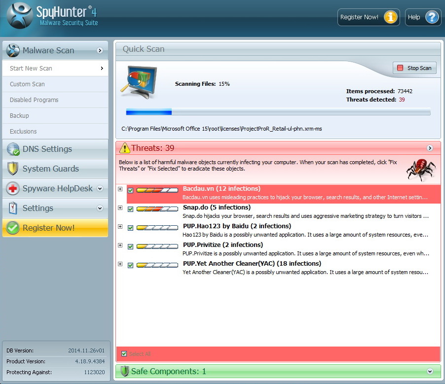
Task: Uncheck the PUP.Yet Another Cleaner checkbox
Action: tap(131, 265)
